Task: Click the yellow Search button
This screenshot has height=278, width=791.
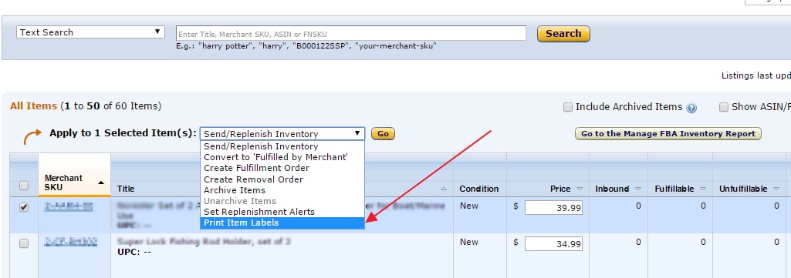Action: (x=563, y=34)
